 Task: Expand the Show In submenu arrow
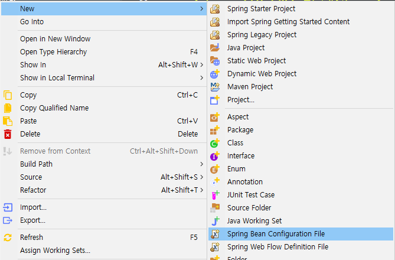click(x=201, y=65)
